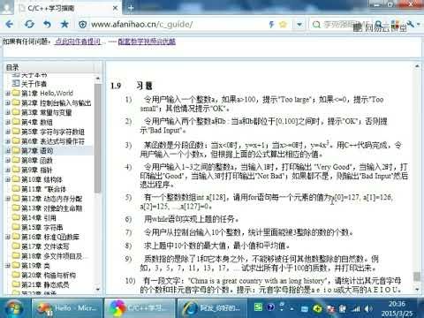
Task: Expand 第4章 数组 node
Action: point(8,122)
